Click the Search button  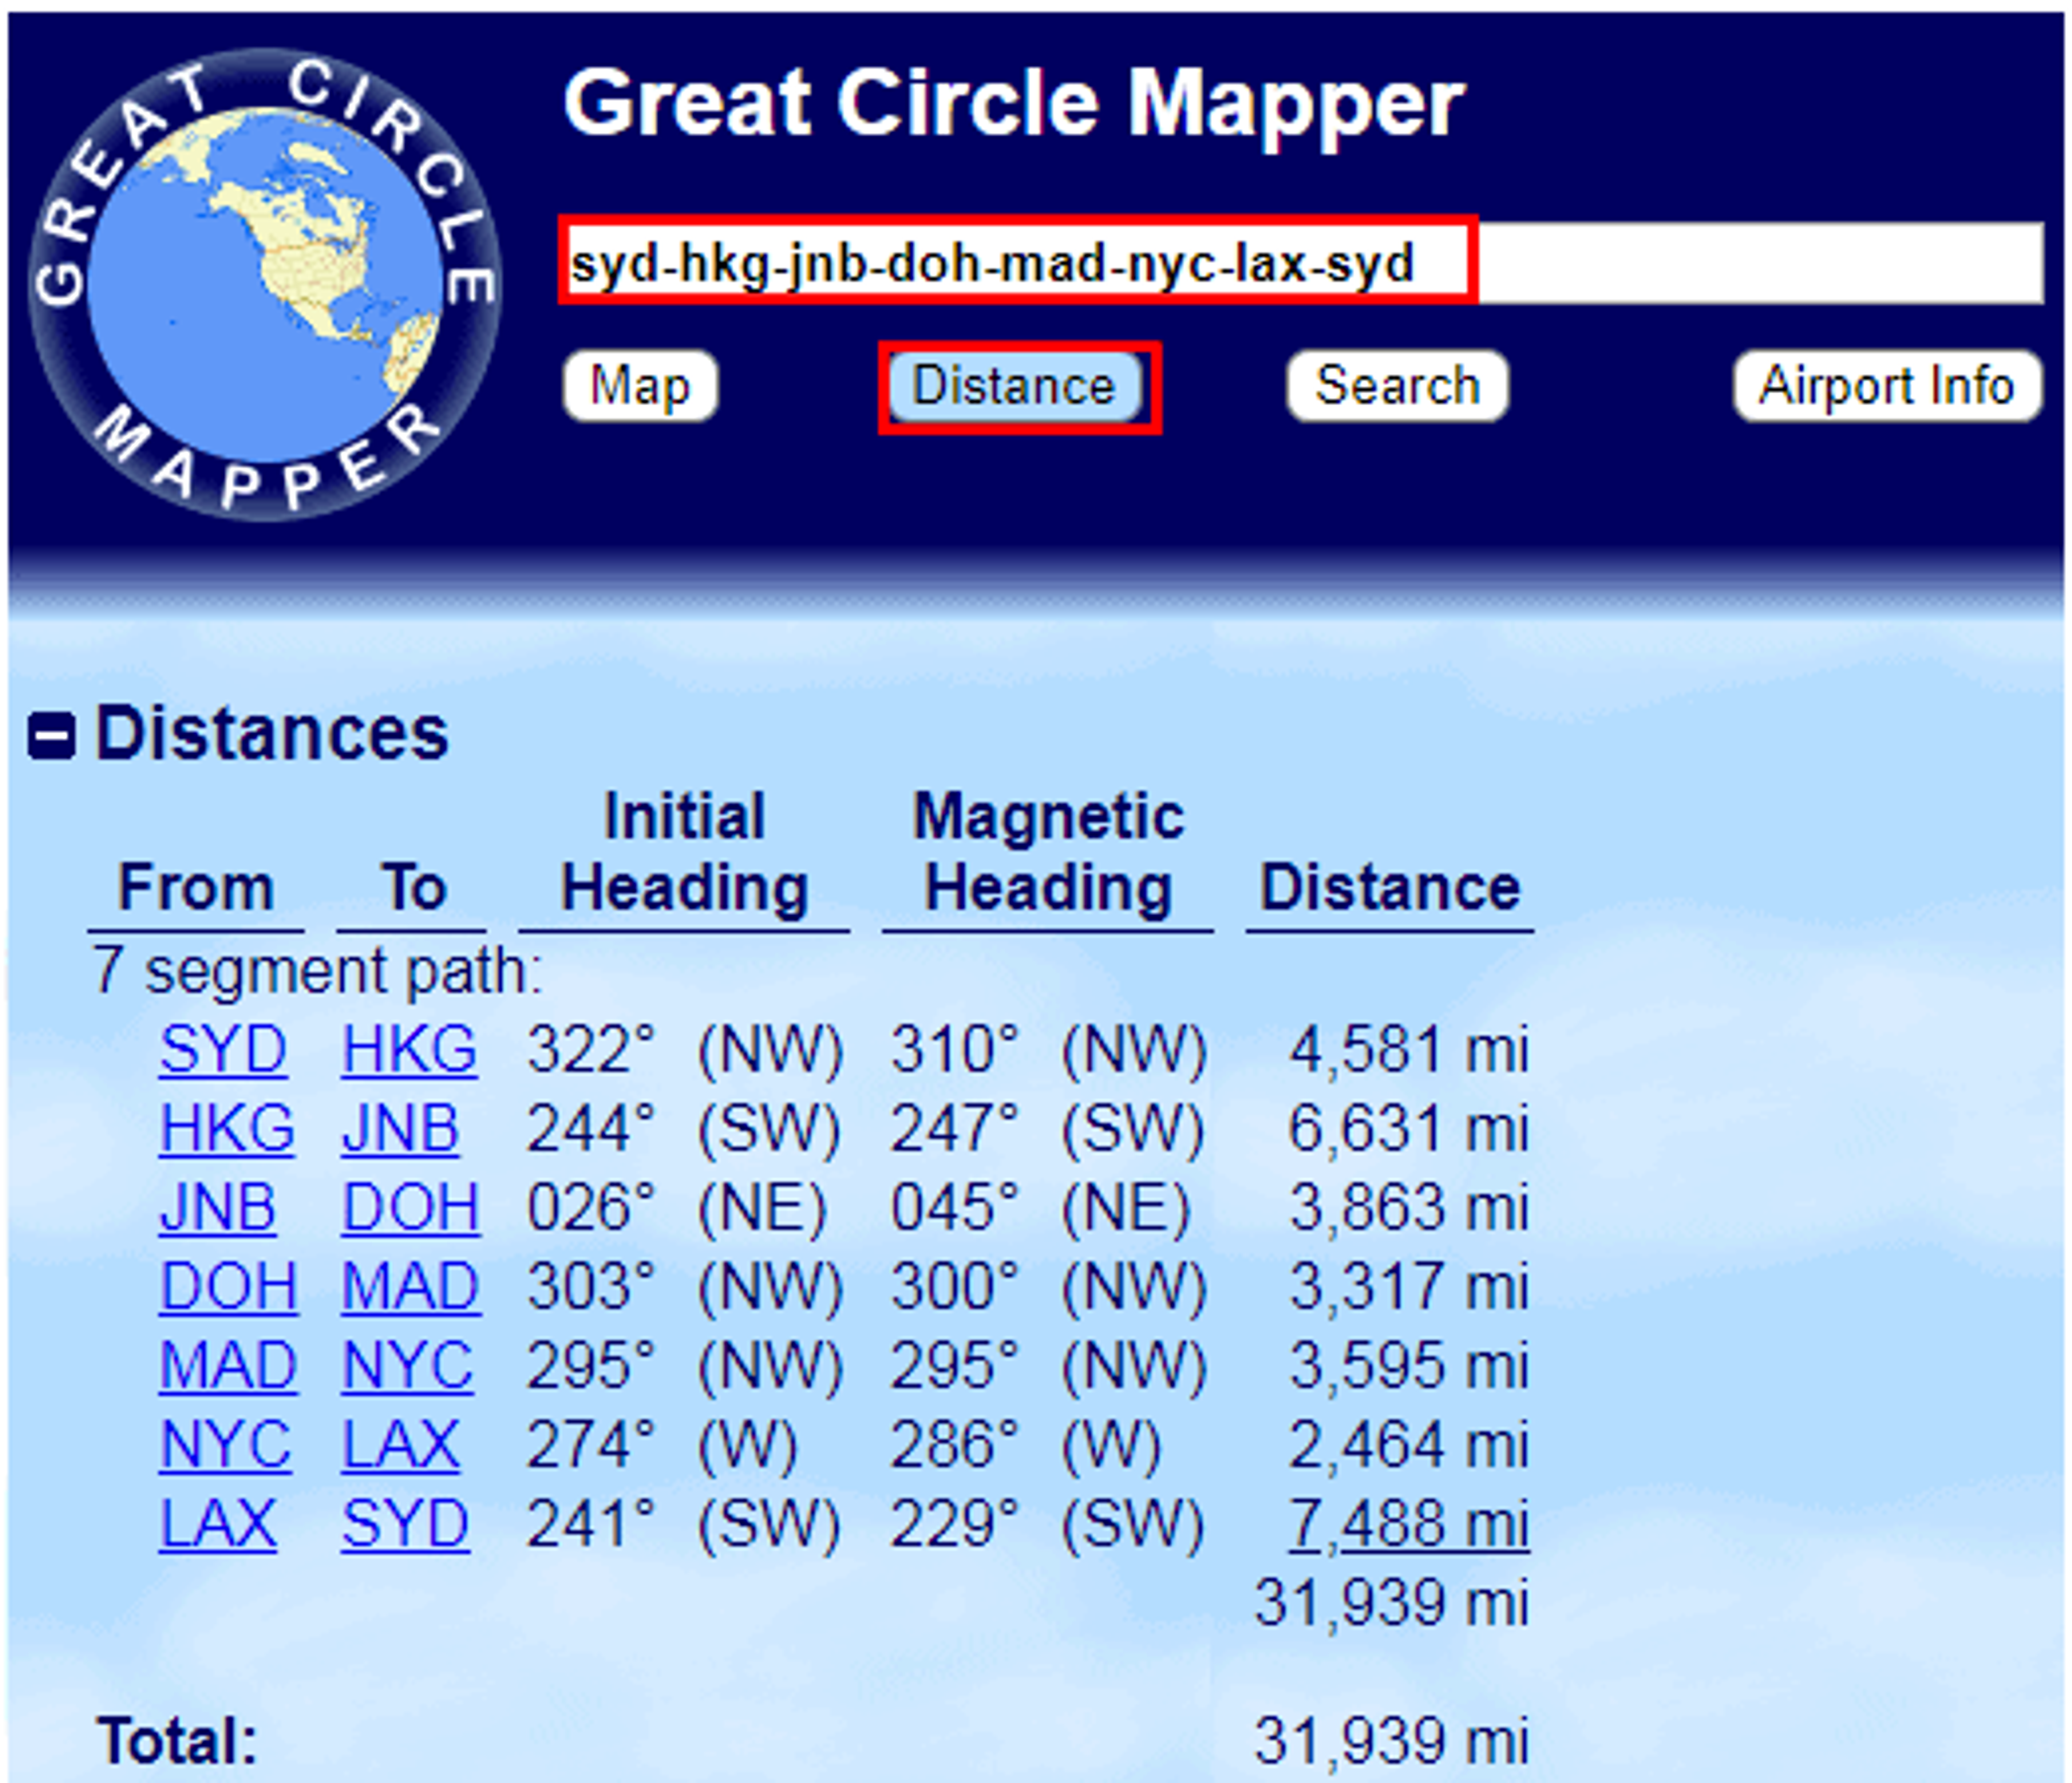[1397, 386]
